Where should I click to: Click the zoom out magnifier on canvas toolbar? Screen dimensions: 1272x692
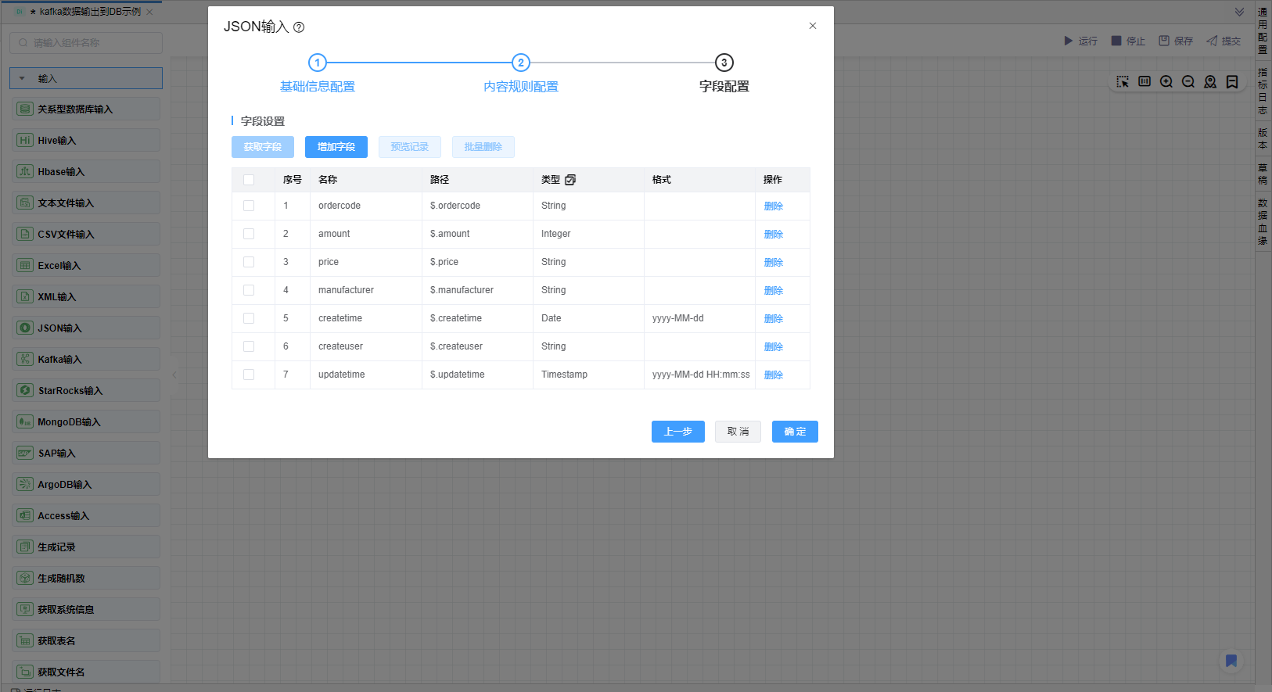click(1188, 82)
